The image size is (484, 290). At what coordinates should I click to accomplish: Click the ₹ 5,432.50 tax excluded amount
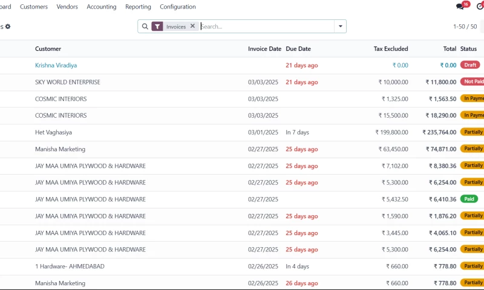coord(395,199)
